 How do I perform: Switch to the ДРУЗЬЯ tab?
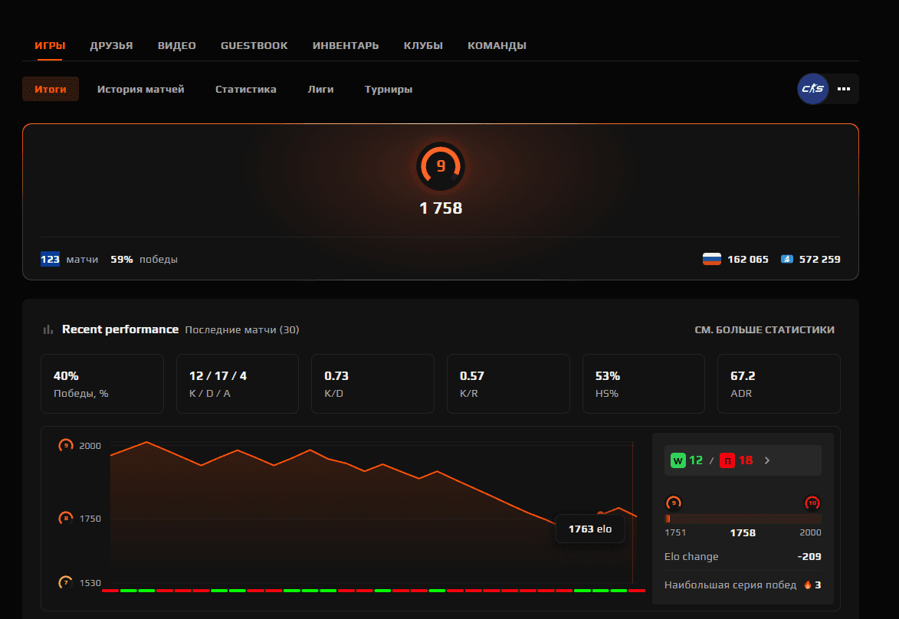pos(111,45)
